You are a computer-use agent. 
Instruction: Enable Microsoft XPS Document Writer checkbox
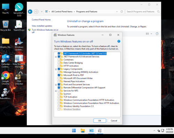(59, 78)
